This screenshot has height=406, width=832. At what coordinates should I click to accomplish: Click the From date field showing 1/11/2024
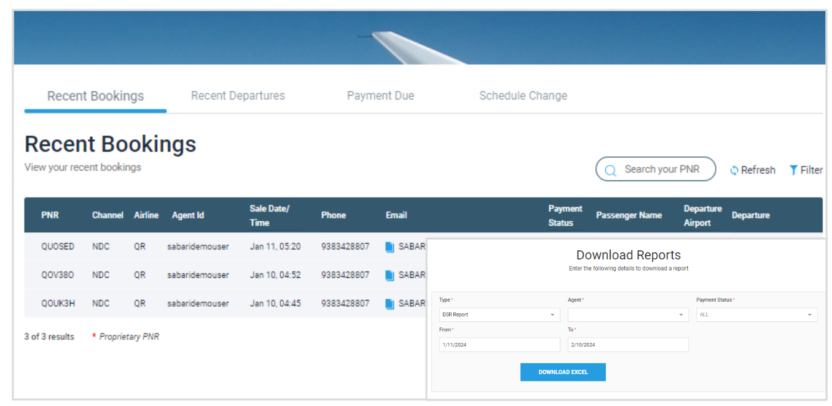click(x=499, y=344)
